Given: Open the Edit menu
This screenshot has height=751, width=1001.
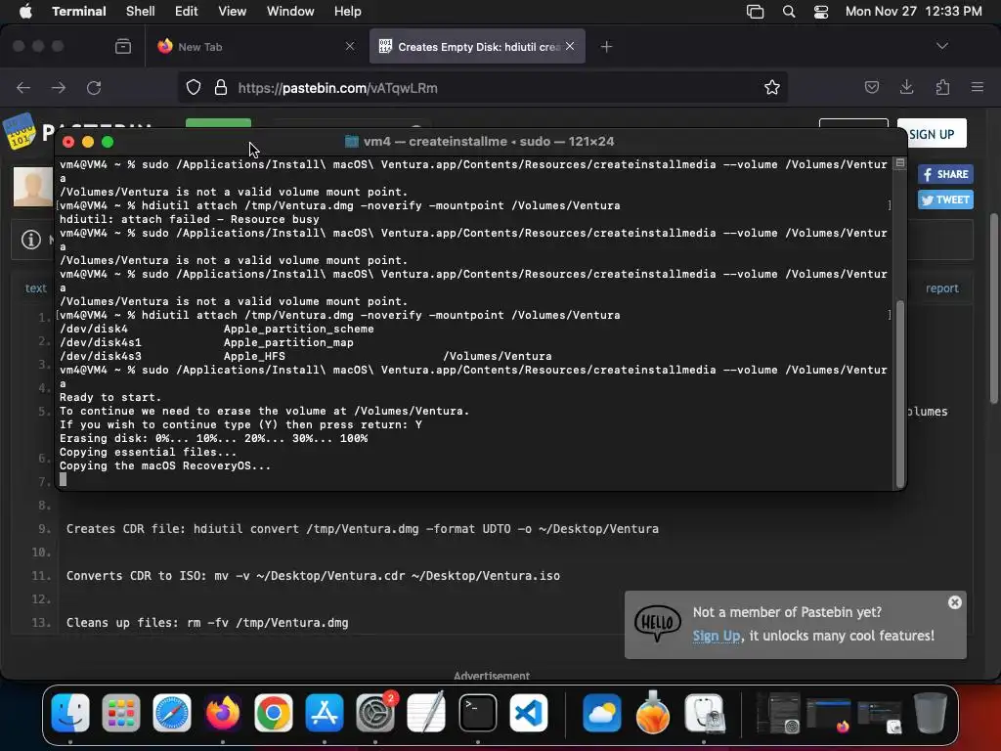Looking at the screenshot, I should click(186, 12).
